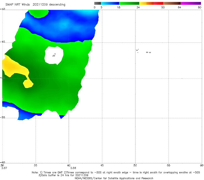Screen dimensions: 204x180
Task: Click the magenta-purple segment of the color bar
Action: [x=191, y=3]
